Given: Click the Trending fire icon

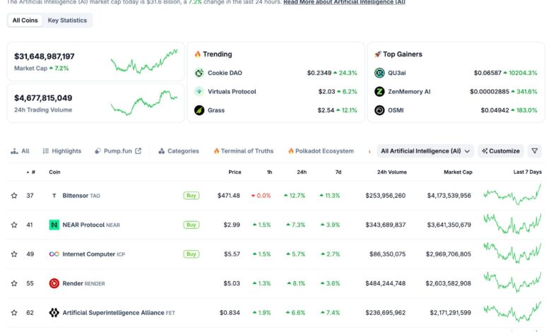Looking at the screenshot, I should [198, 54].
